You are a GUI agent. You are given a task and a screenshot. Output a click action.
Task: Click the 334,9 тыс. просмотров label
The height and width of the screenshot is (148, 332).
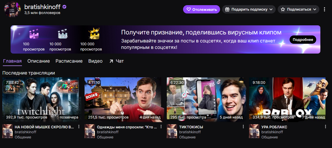click(273, 117)
